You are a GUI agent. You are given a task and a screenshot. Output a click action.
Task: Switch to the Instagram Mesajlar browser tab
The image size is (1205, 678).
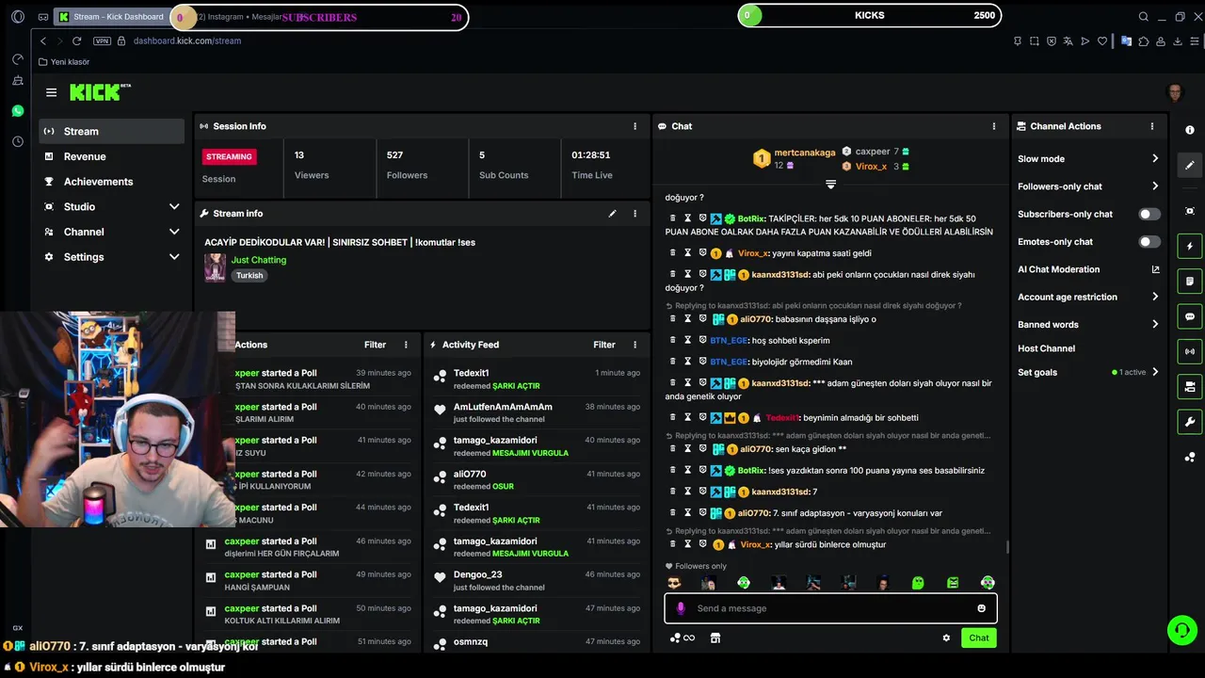click(238, 16)
